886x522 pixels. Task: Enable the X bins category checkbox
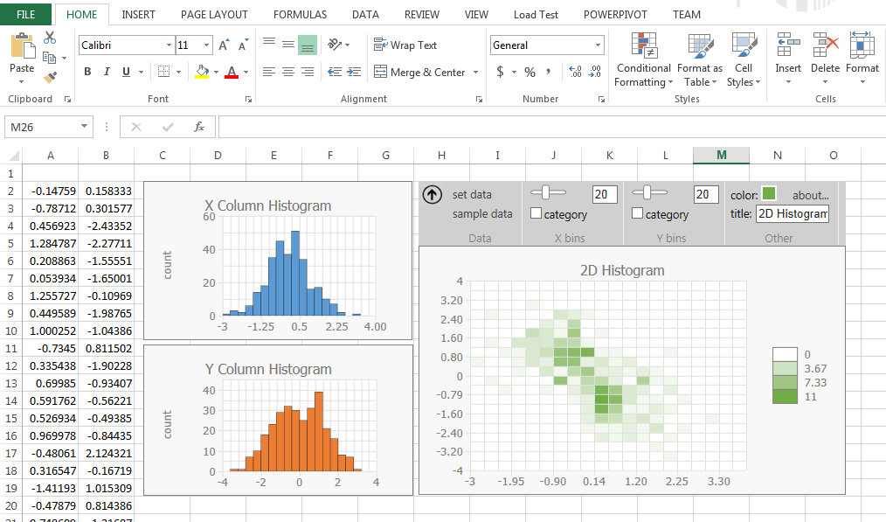[x=536, y=214]
